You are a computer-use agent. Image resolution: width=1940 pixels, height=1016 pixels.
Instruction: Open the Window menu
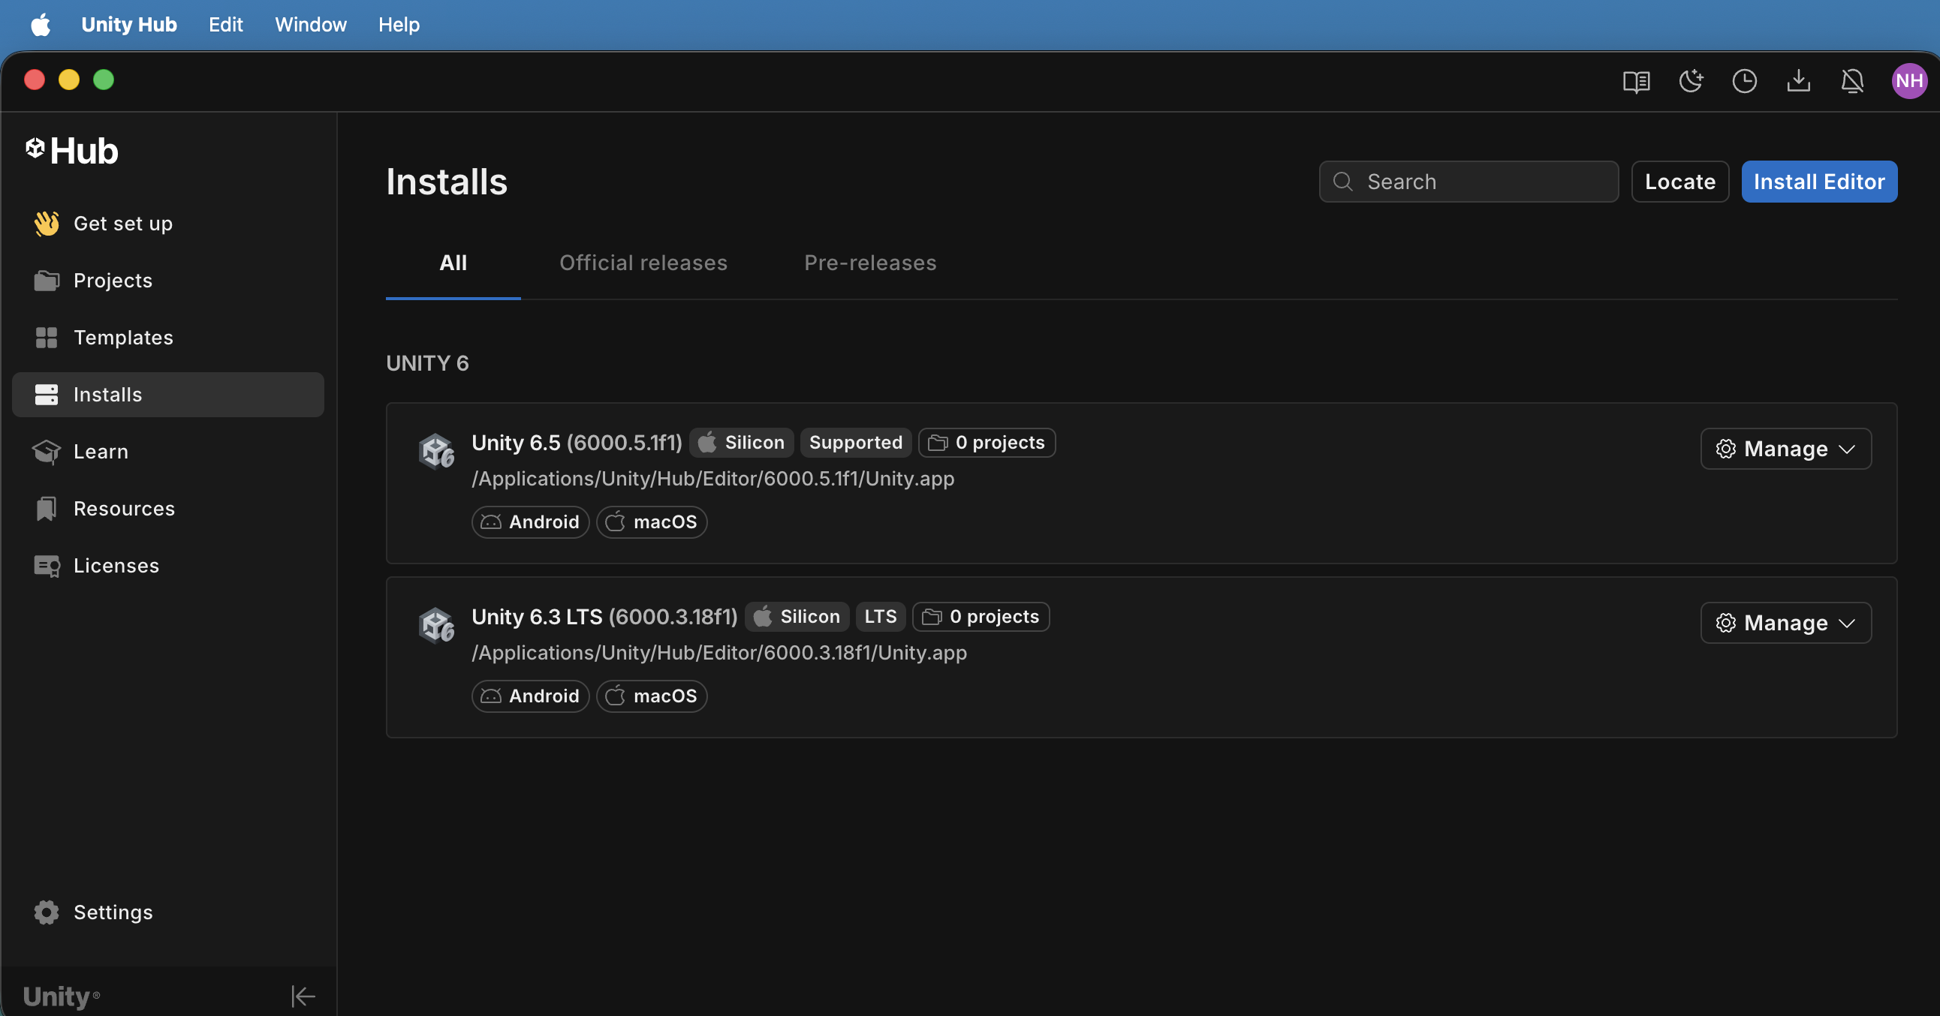click(310, 25)
